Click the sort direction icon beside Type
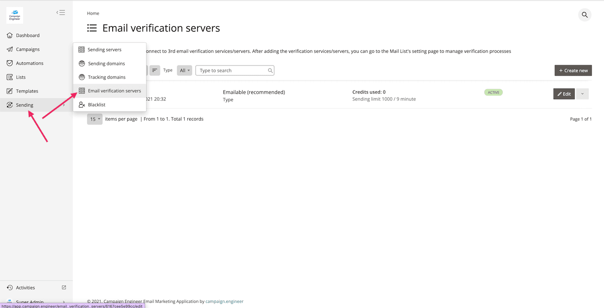The height and width of the screenshot is (308, 604). click(155, 70)
